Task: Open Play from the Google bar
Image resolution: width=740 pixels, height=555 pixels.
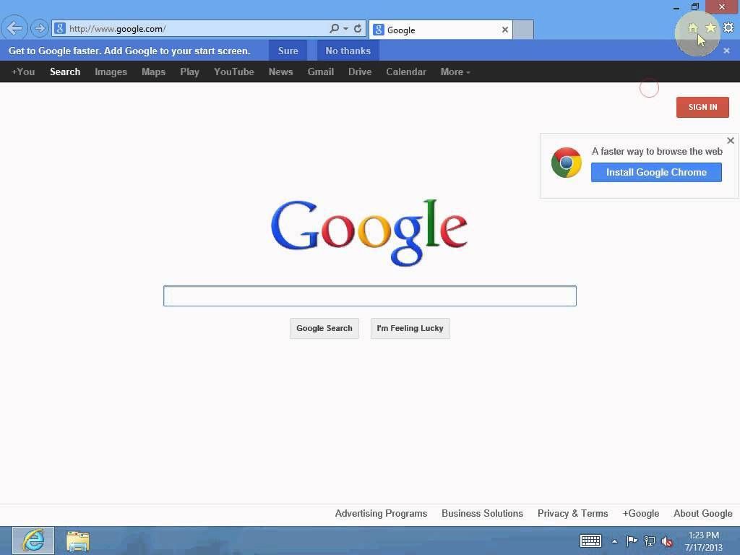Action: 189,72
